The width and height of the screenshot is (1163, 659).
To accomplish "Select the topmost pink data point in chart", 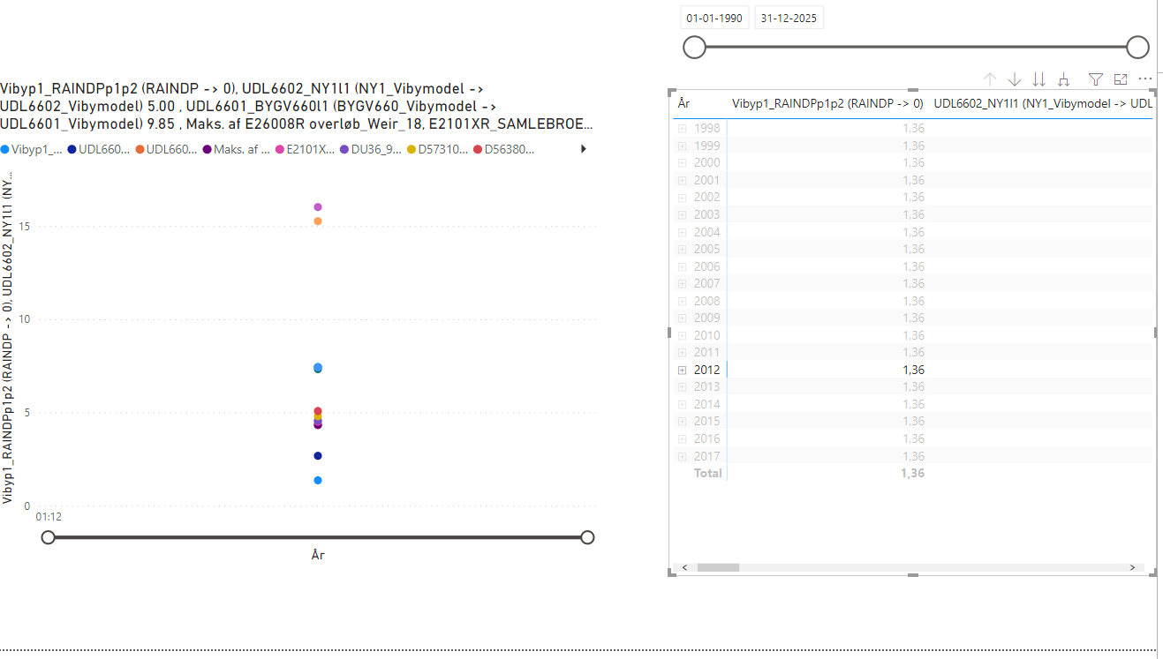I will 318,207.
